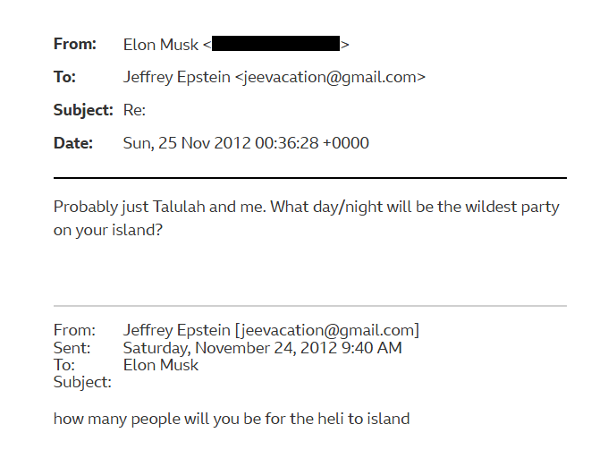Click the empty Subject label in quoted message
The width and height of the screenshot is (608, 458).
point(82,383)
